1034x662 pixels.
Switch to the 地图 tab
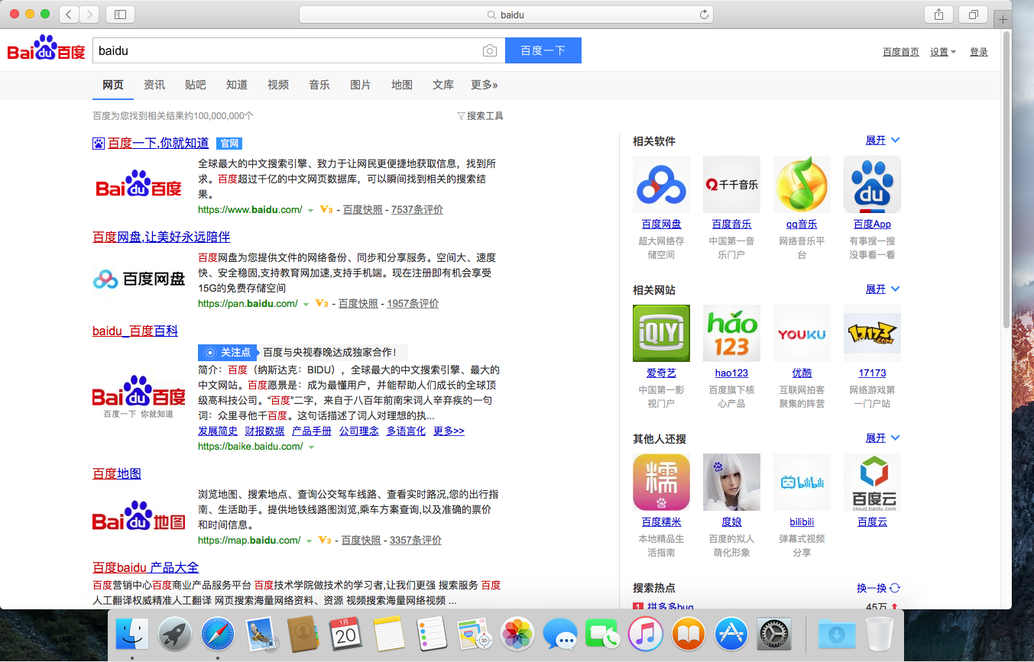[x=402, y=85]
